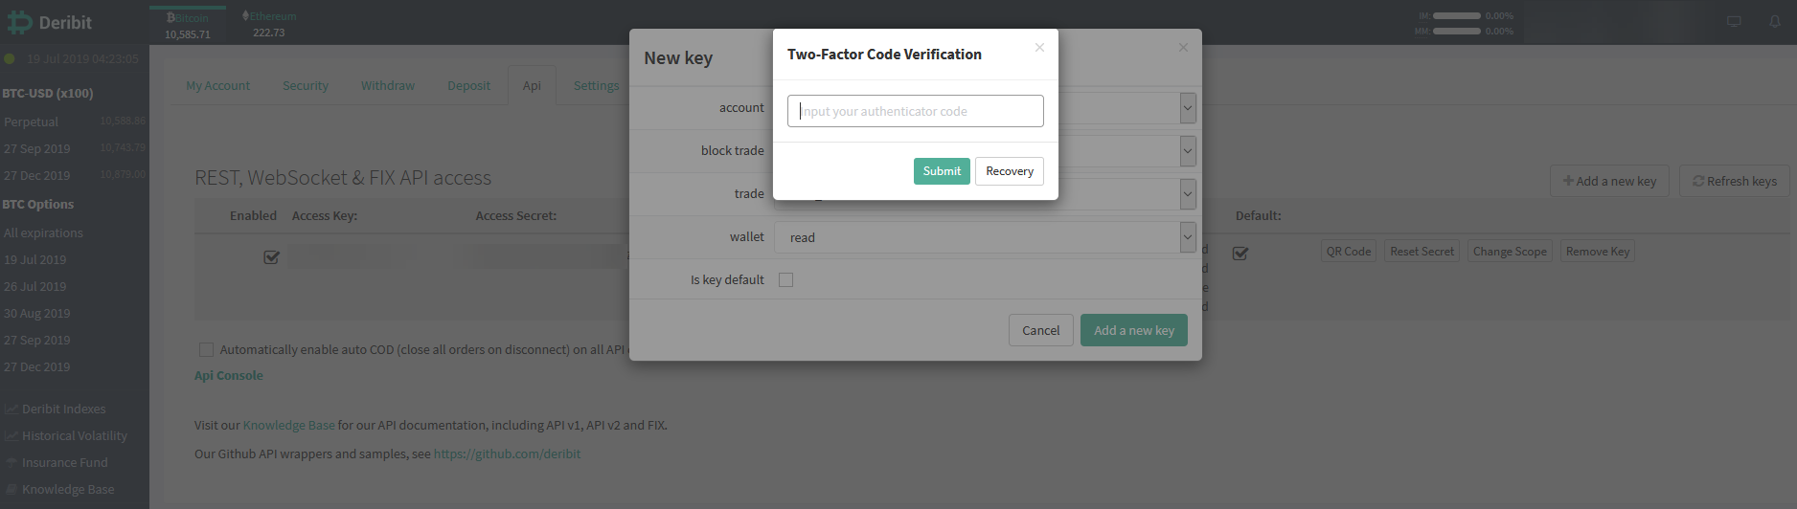Click the Knowledge Base sidebar icon

click(x=11, y=489)
